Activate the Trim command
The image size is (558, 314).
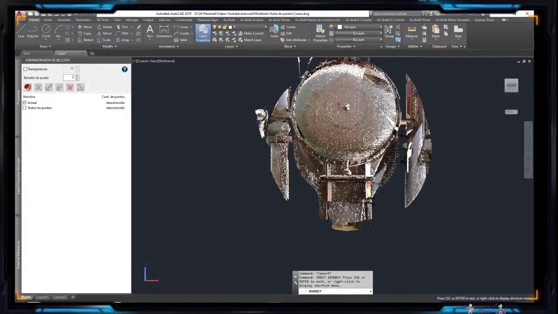tap(122, 27)
